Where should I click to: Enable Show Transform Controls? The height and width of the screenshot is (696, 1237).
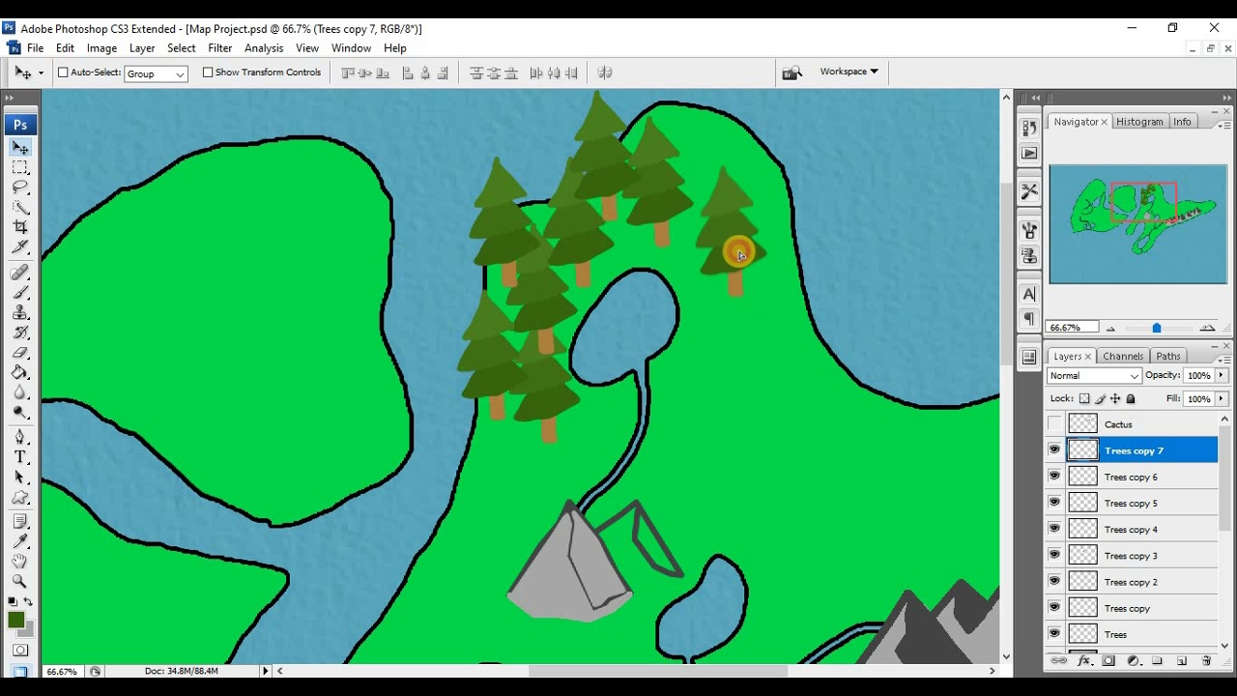[x=208, y=72]
